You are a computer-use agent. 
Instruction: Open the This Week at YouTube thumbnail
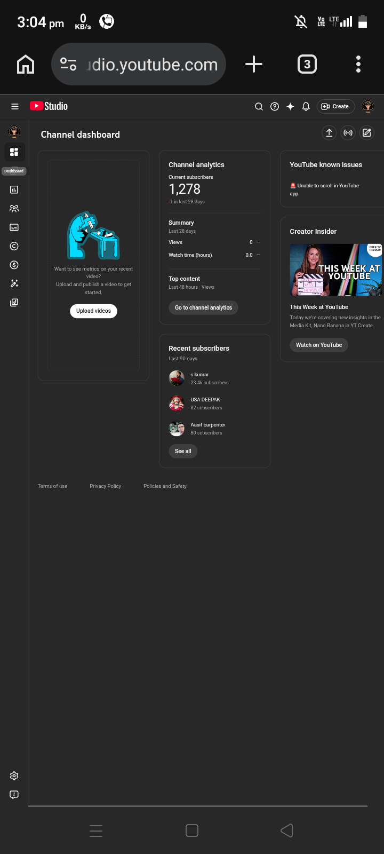point(336,270)
